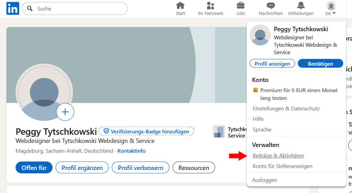Open the Start home icon
Viewport: 352px width, 193px height.
click(180, 6)
